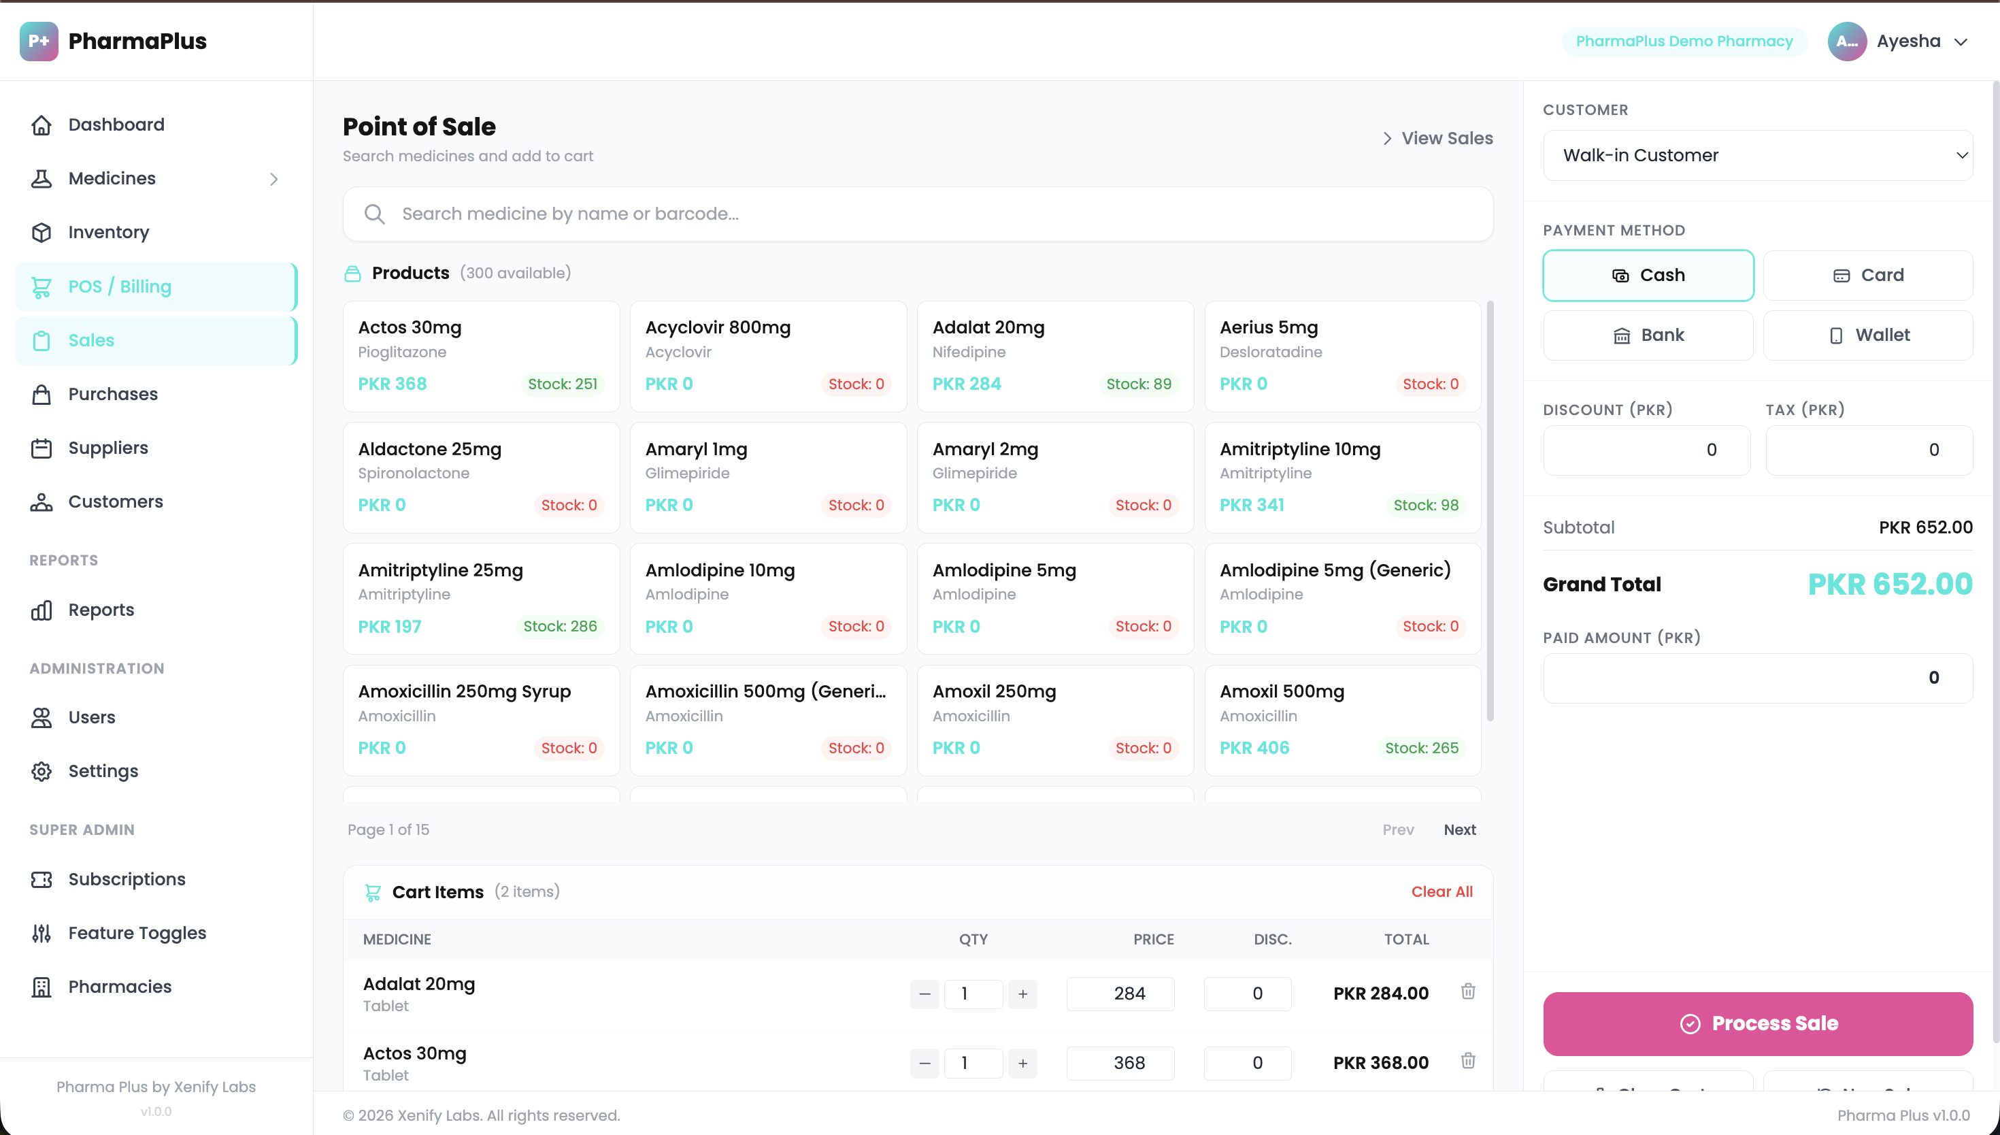Screen dimensions: 2000x1135
Task: Open Dashboard from the sidebar
Action: point(156,125)
